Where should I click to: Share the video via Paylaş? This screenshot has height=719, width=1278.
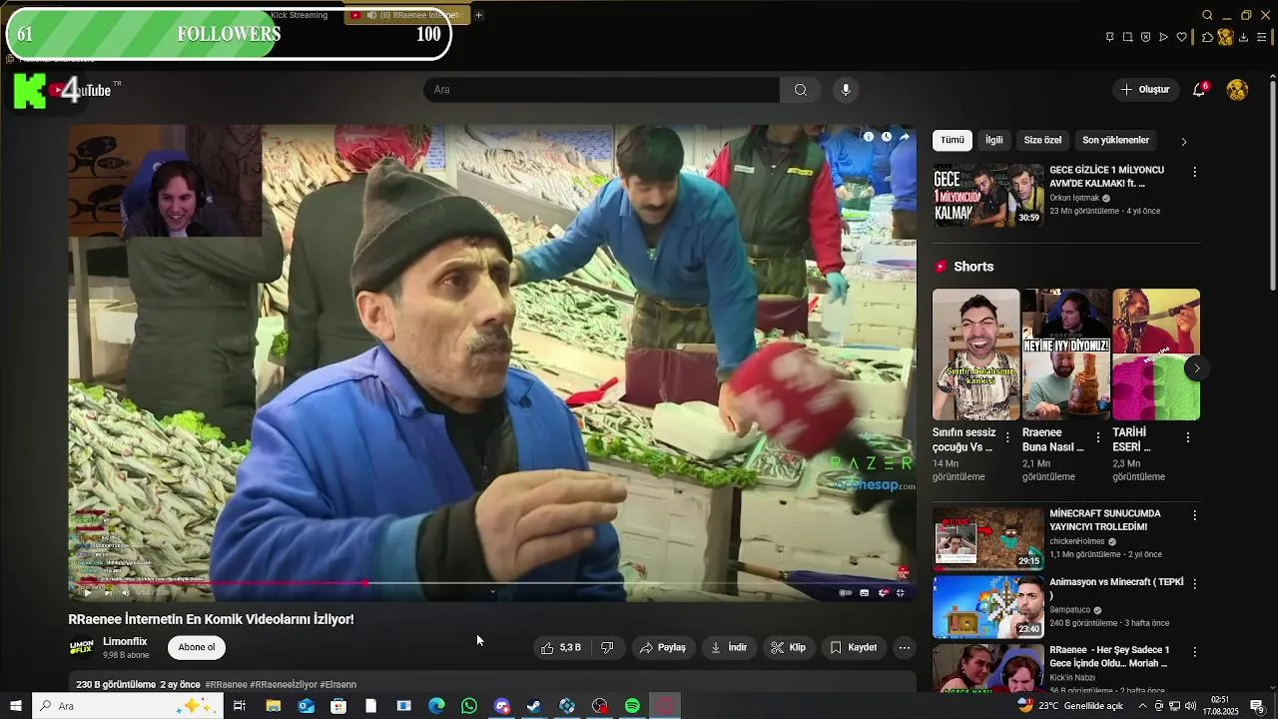click(x=662, y=648)
